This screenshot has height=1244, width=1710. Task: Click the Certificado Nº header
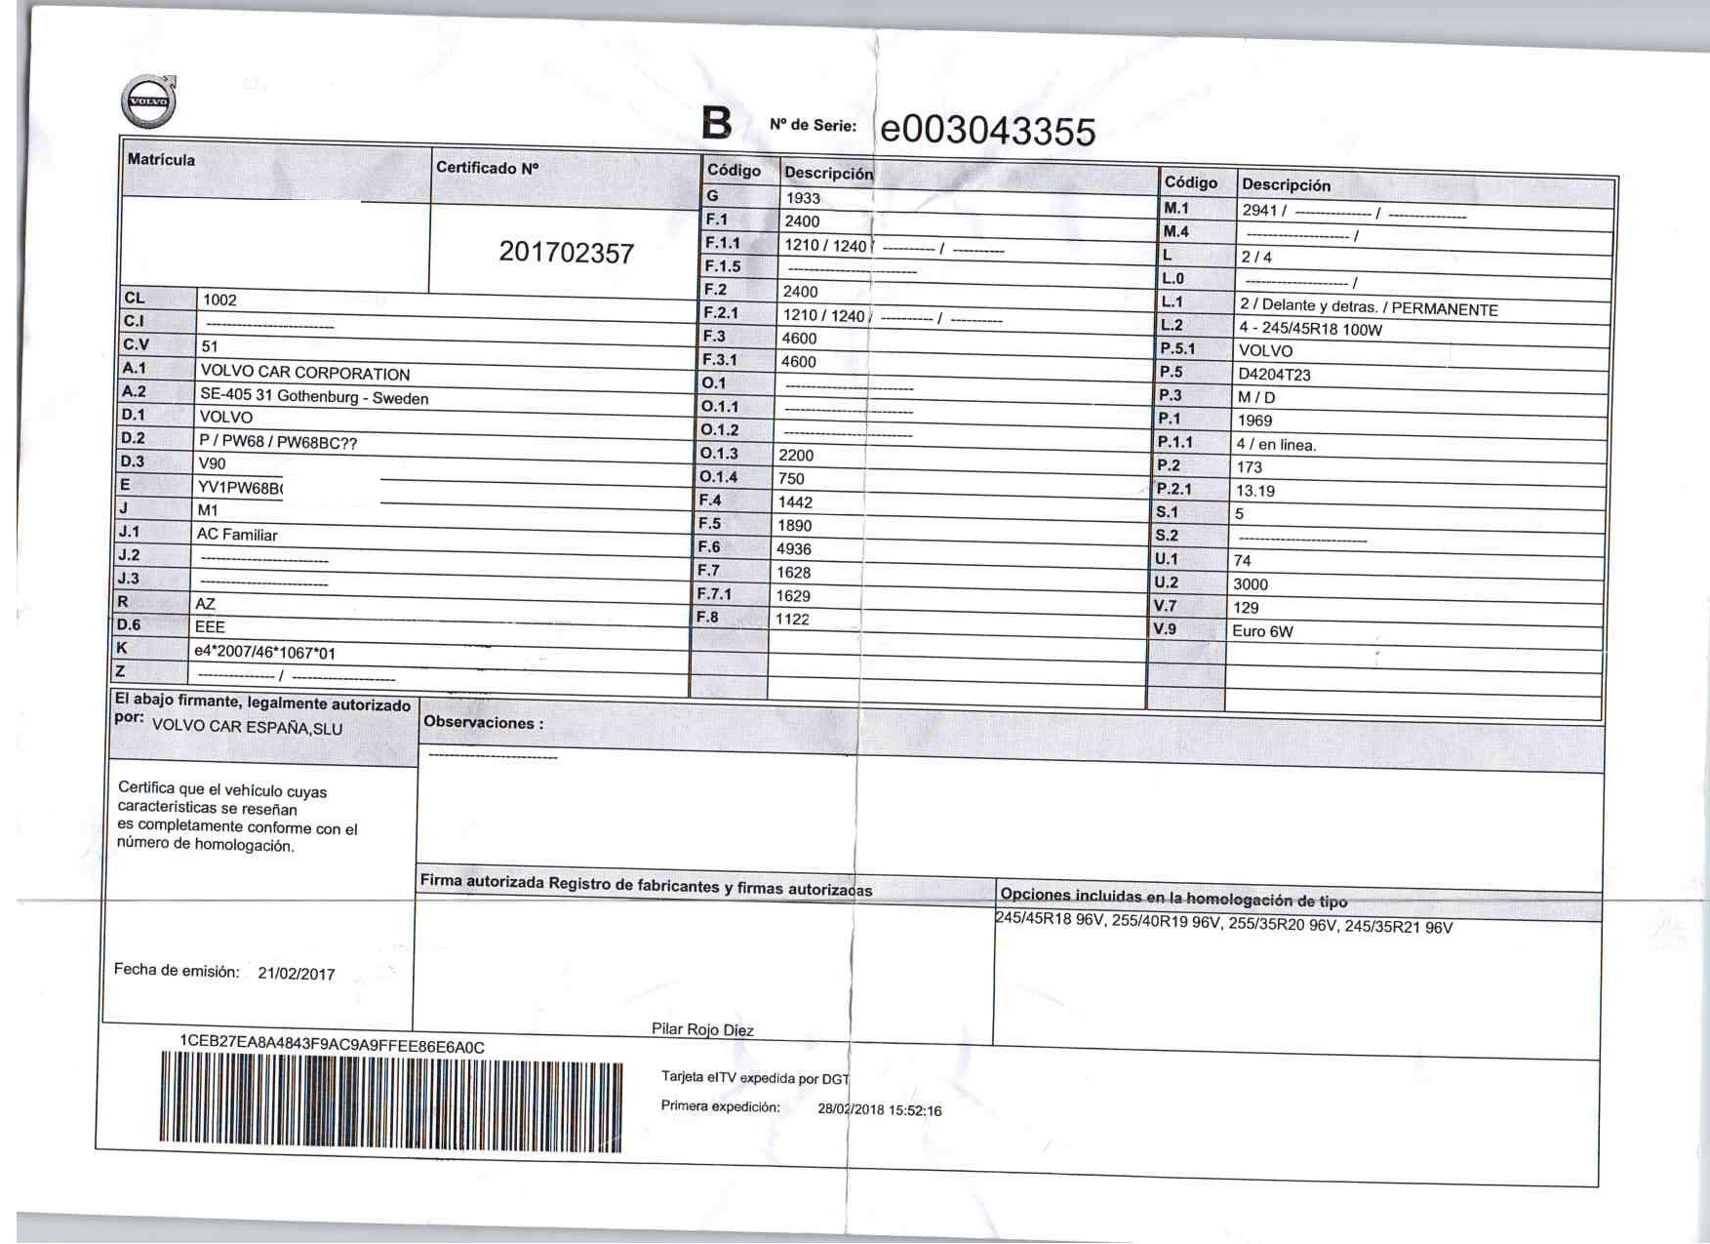[487, 168]
